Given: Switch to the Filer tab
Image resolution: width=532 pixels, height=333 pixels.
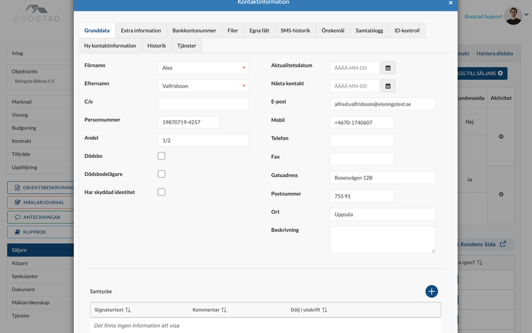Looking at the screenshot, I should [x=233, y=31].
